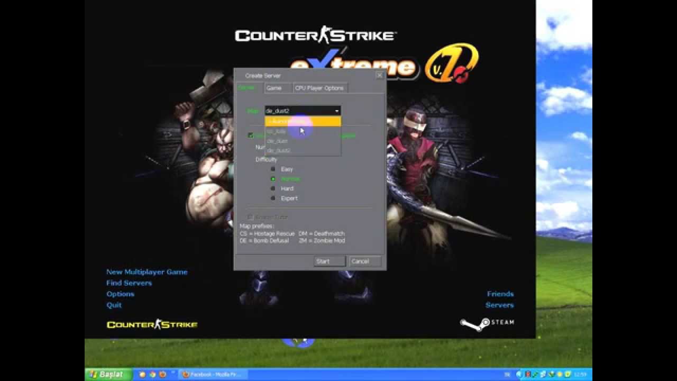Open the Friends list
Image resolution: width=677 pixels, height=381 pixels.
[x=500, y=294]
